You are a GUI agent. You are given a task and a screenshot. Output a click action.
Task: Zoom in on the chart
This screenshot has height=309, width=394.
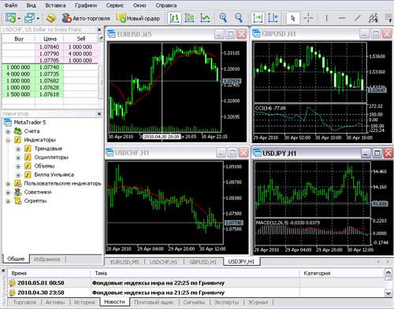(x=223, y=18)
